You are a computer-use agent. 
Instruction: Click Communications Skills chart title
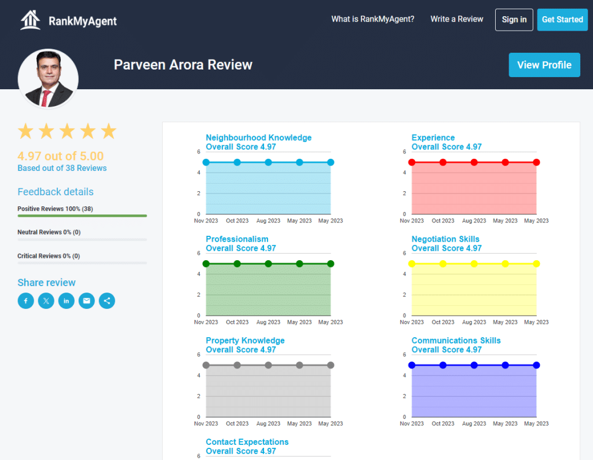456,341
